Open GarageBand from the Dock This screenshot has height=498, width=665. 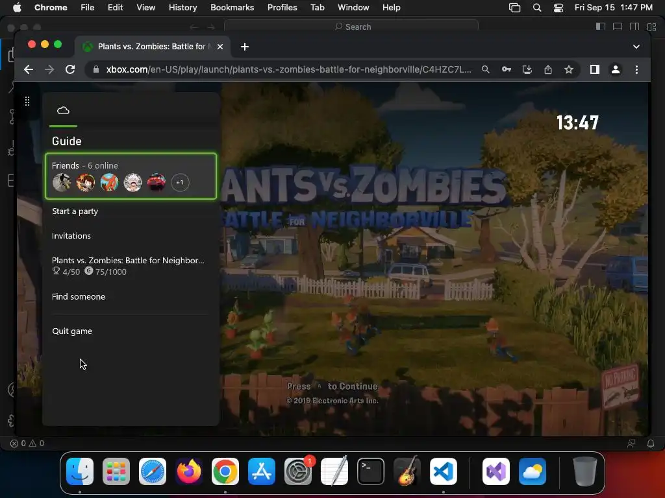point(407,471)
